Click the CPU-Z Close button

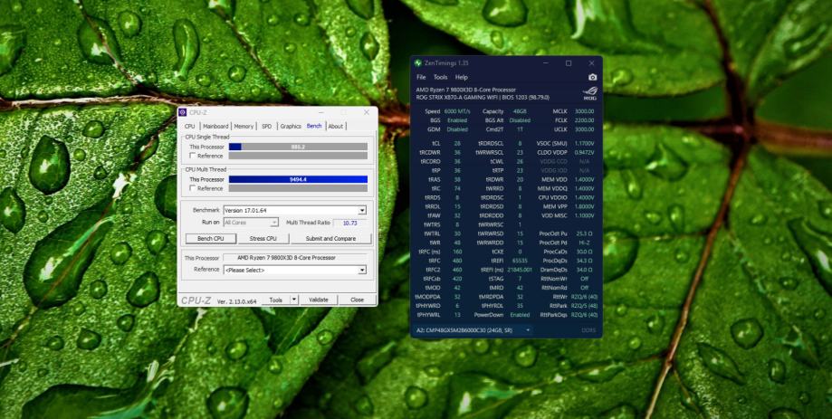point(357,300)
